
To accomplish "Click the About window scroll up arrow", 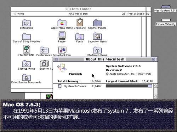I will tap(156, 86).
